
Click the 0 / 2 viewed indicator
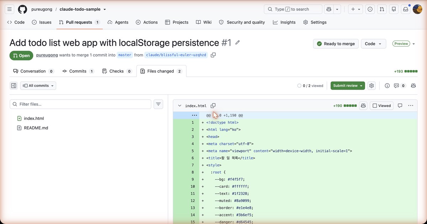point(310,86)
